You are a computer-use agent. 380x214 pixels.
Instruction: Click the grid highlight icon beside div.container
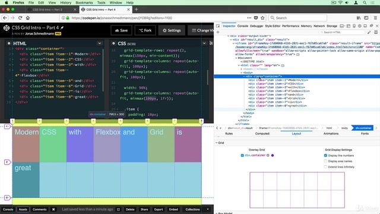(x=268, y=155)
